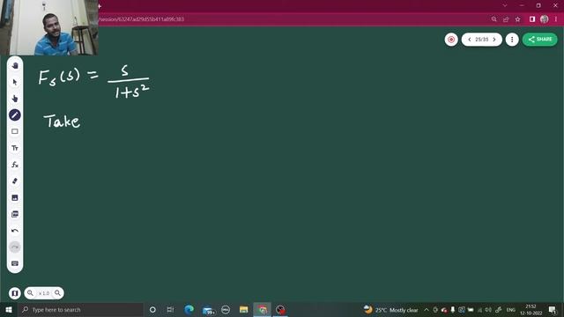Open the whiteboard more options menu
564x317 pixels.
pyautogui.click(x=512, y=40)
